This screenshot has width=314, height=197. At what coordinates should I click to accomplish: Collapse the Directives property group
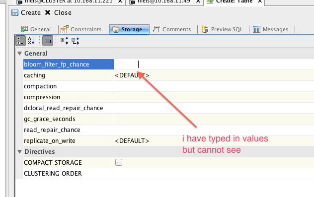pyautogui.click(x=20, y=152)
